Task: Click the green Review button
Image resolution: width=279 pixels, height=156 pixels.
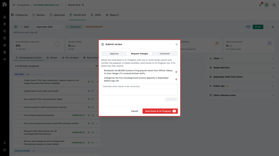Action: (258, 27)
